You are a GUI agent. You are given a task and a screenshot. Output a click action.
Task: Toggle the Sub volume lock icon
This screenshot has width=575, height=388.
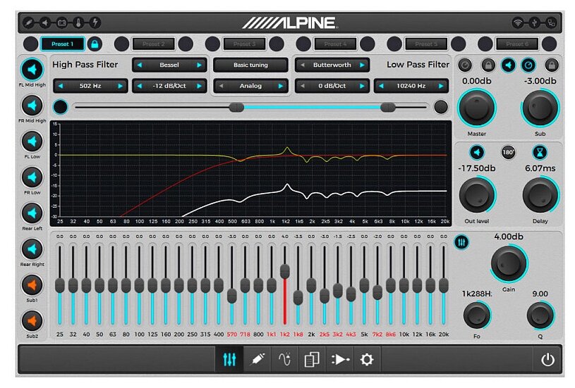pyautogui.click(x=551, y=65)
